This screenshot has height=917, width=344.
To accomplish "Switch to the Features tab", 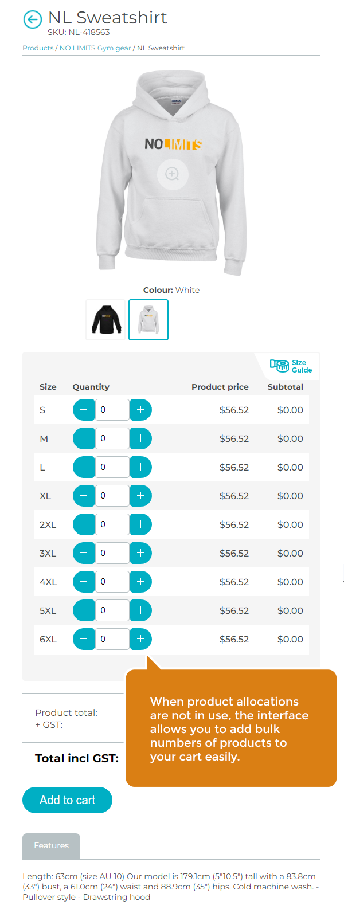I will pos(51,845).
